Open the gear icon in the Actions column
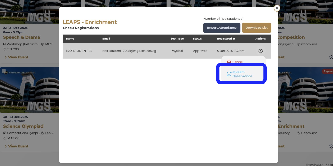This screenshot has width=333, height=166. pos(261,51)
